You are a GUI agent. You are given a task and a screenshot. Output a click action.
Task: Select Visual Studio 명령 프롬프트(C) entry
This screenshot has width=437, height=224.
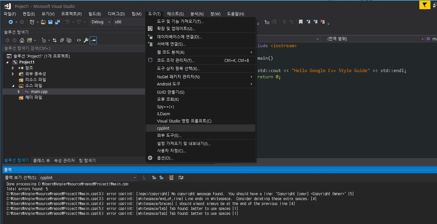click(201, 121)
